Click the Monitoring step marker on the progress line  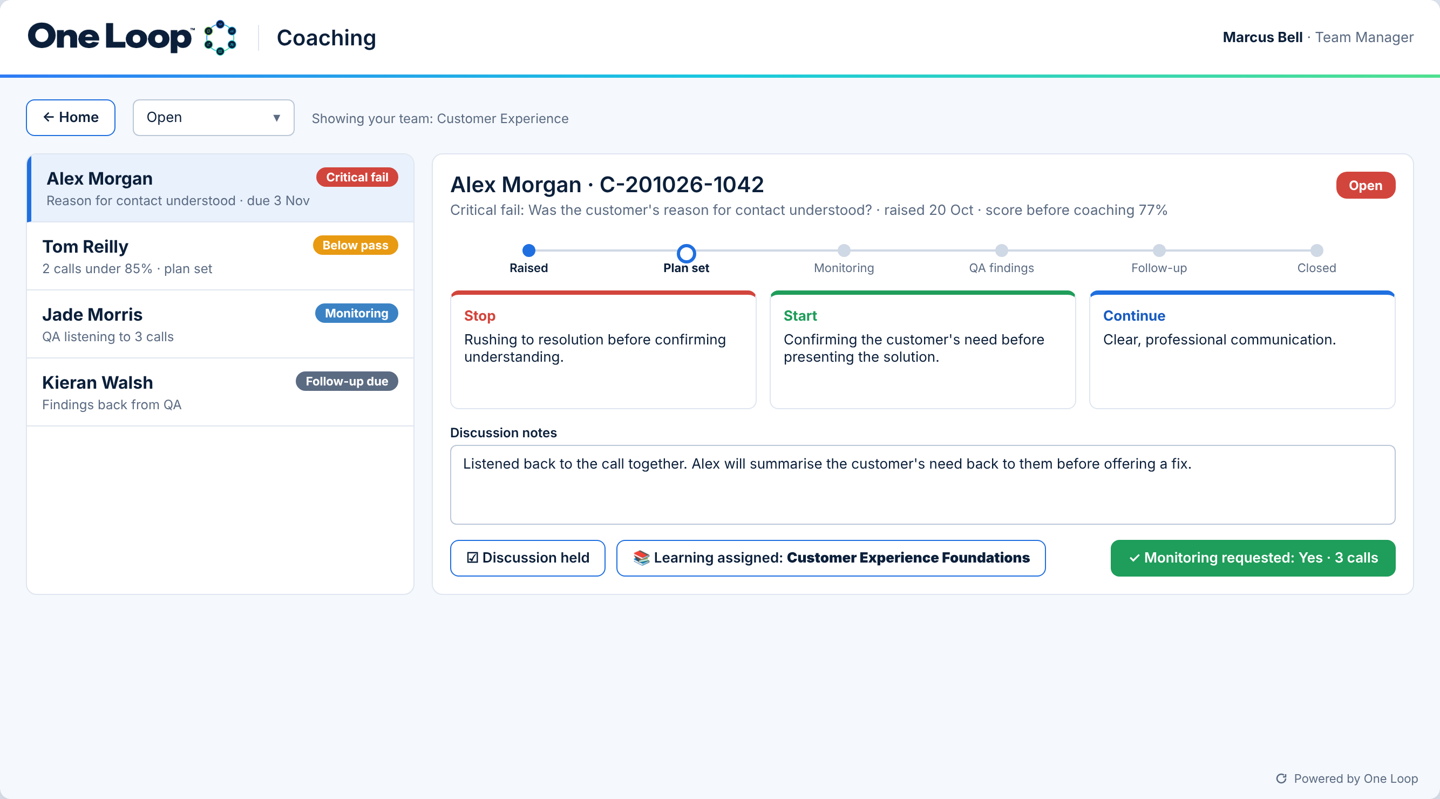(844, 250)
